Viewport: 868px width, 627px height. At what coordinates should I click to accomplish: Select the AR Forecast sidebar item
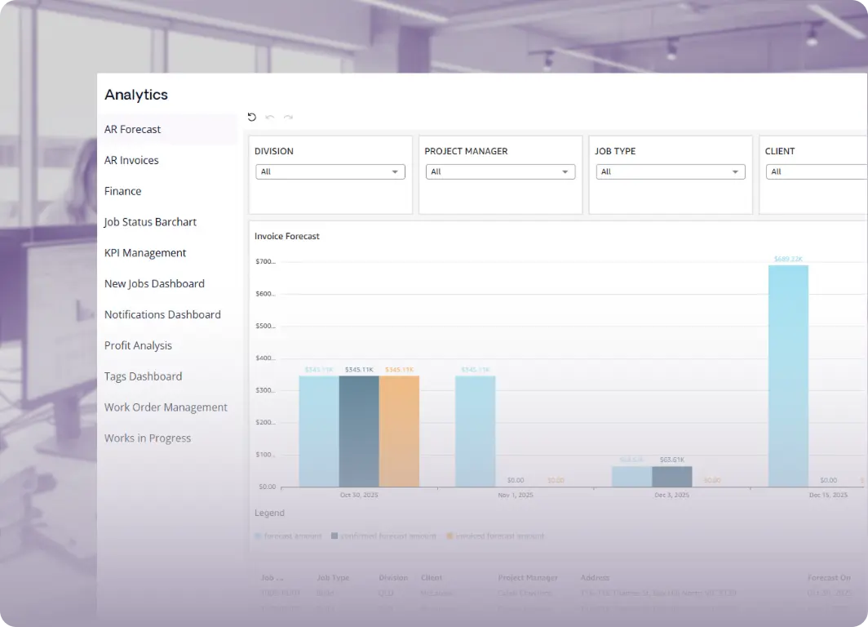(132, 129)
